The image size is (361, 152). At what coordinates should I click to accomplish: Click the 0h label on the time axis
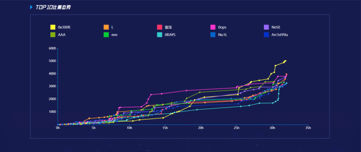[x=58, y=128]
